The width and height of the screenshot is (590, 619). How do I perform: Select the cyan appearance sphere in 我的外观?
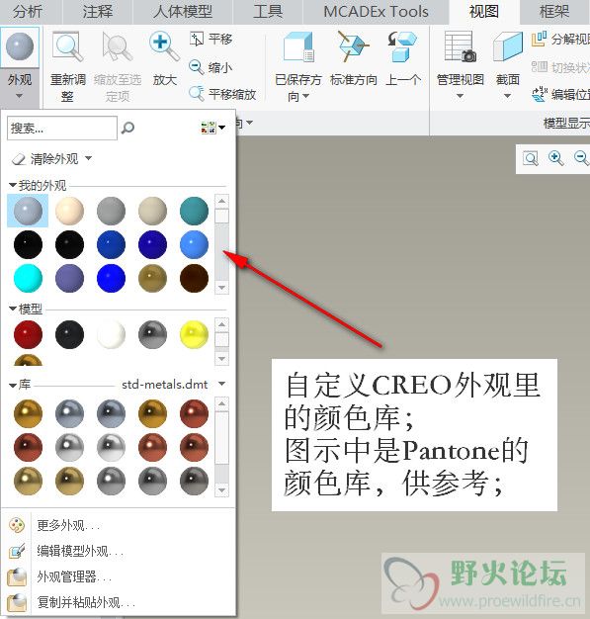click(28, 278)
